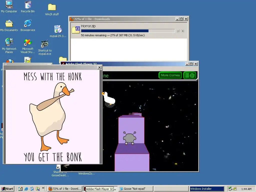Select the GooseDesktop shortcut label
Screen dimensions: 256x192
pos(60,174)
